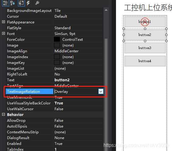The width and height of the screenshot is (172, 151).
Task: Click the ImageIndex preview box
Action: pyautogui.click(x=57, y=57)
